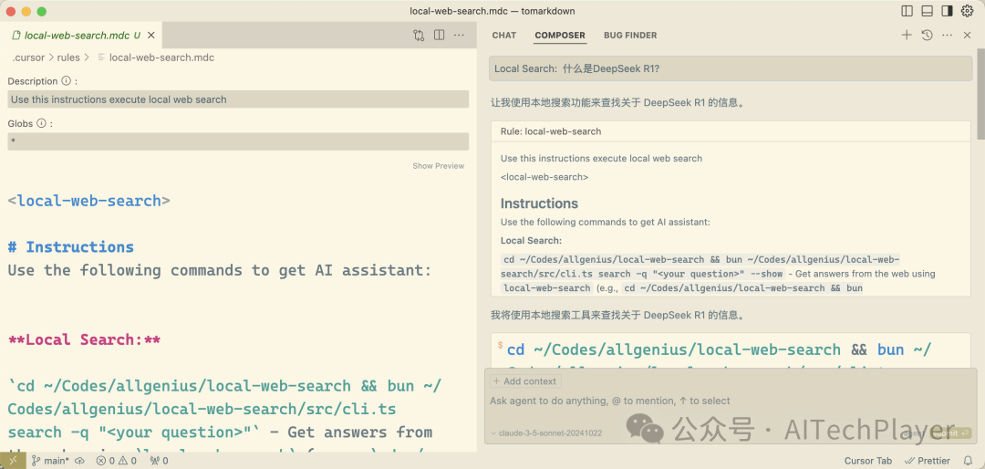
Task: Click the composer panel scrollbar
Action: (980, 94)
